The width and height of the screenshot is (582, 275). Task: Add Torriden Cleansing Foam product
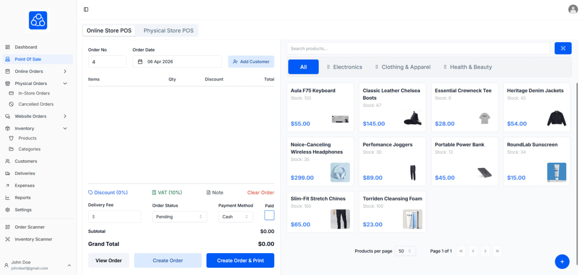click(392, 212)
